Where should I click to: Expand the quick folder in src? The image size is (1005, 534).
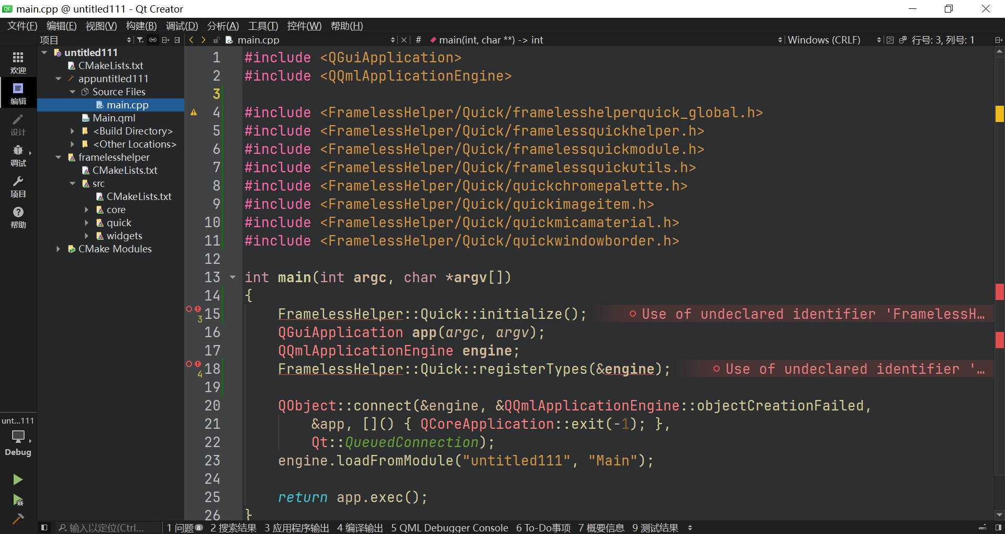click(x=86, y=222)
